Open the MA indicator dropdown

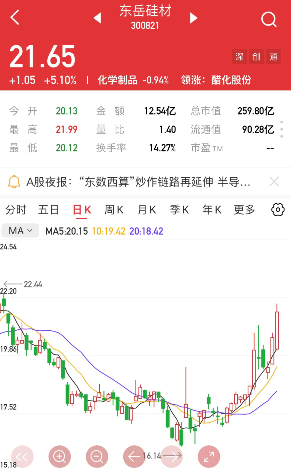click(x=20, y=231)
